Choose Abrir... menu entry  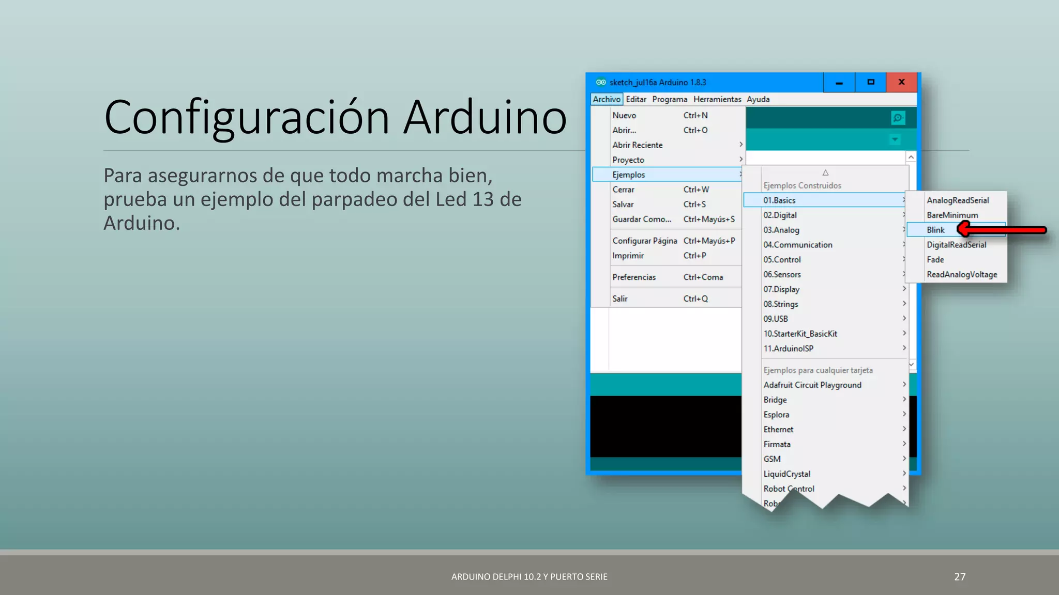[x=667, y=130]
